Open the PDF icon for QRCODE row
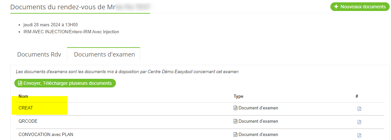 (x=359, y=122)
